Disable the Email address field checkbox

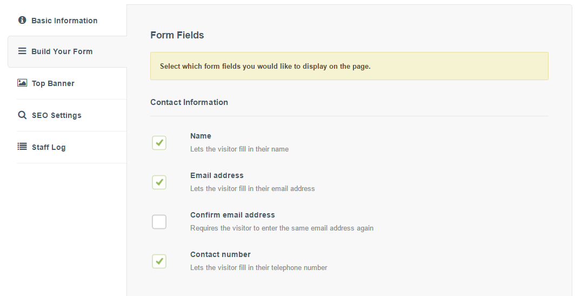[x=159, y=182]
